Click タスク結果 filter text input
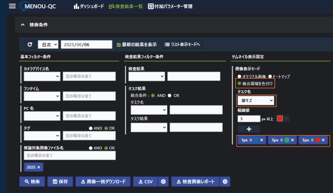Viewport: 333px width, 193px height. tap(196, 127)
